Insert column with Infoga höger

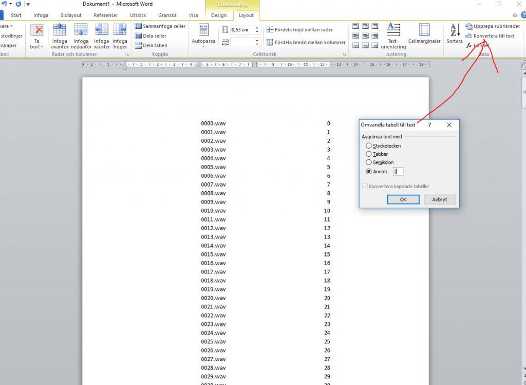[x=120, y=35]
